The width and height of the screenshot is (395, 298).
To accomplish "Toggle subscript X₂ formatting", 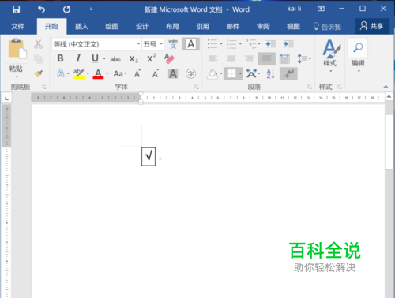I will click(x=134, y=59).
